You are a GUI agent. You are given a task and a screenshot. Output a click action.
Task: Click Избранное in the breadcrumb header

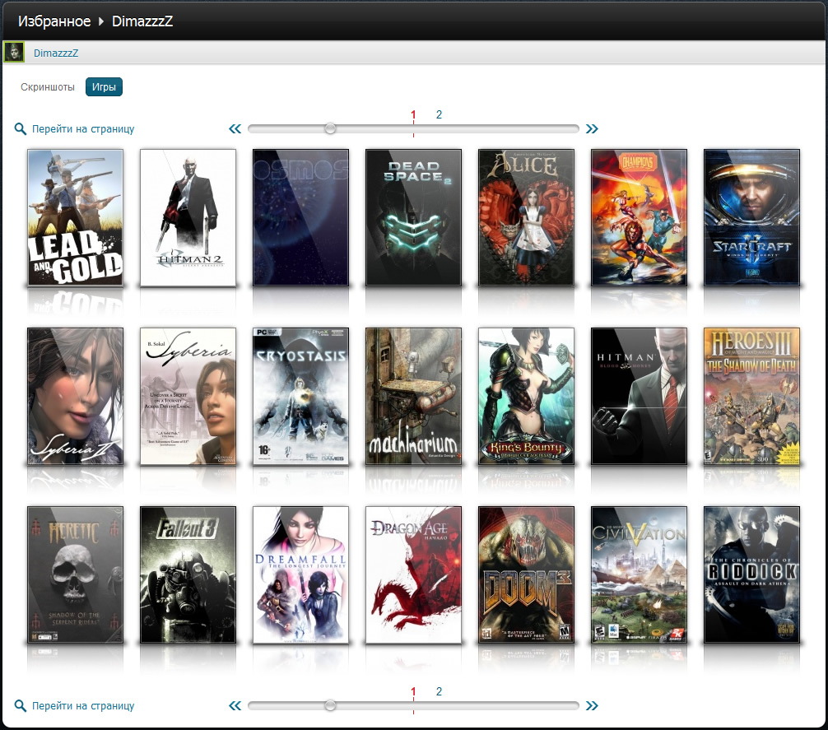[x=54, y=21]
